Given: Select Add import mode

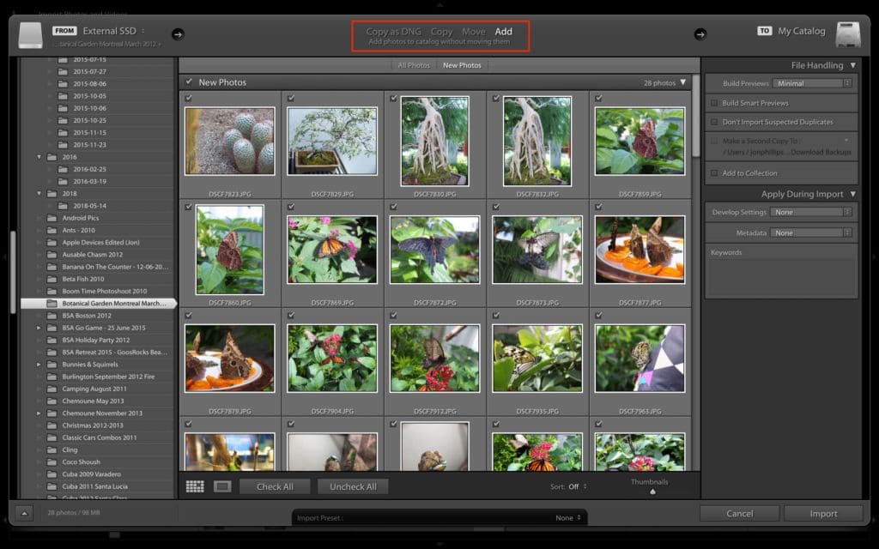Looking at the screenshot, I should (503, 32).
